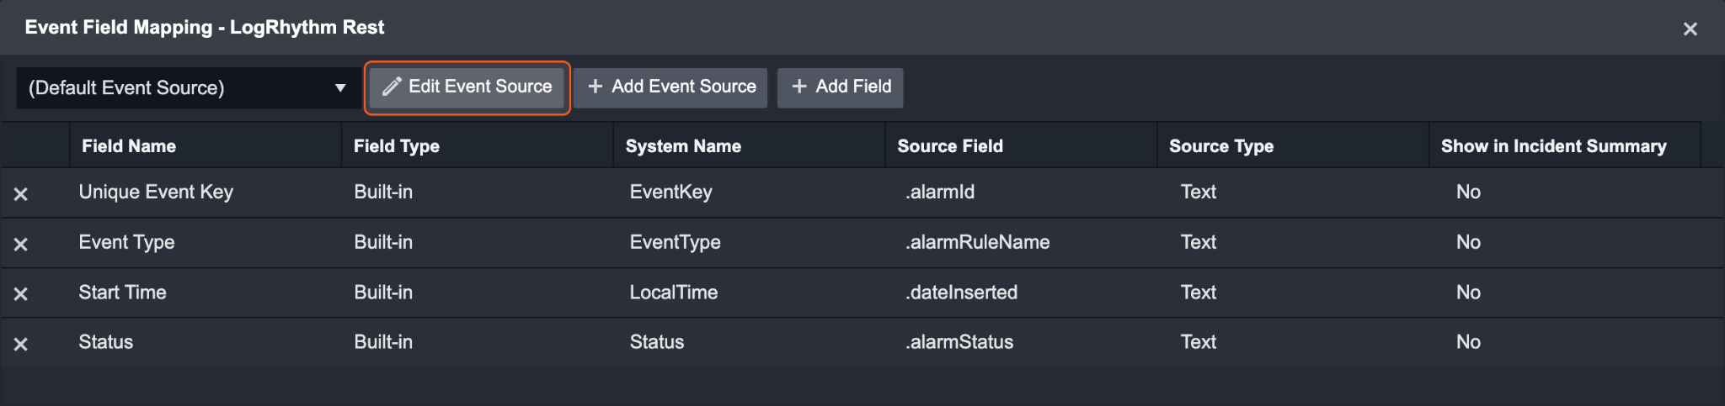Click the .alarmRuleName source field
1725x406 pixels.
[x=977, y=243]
